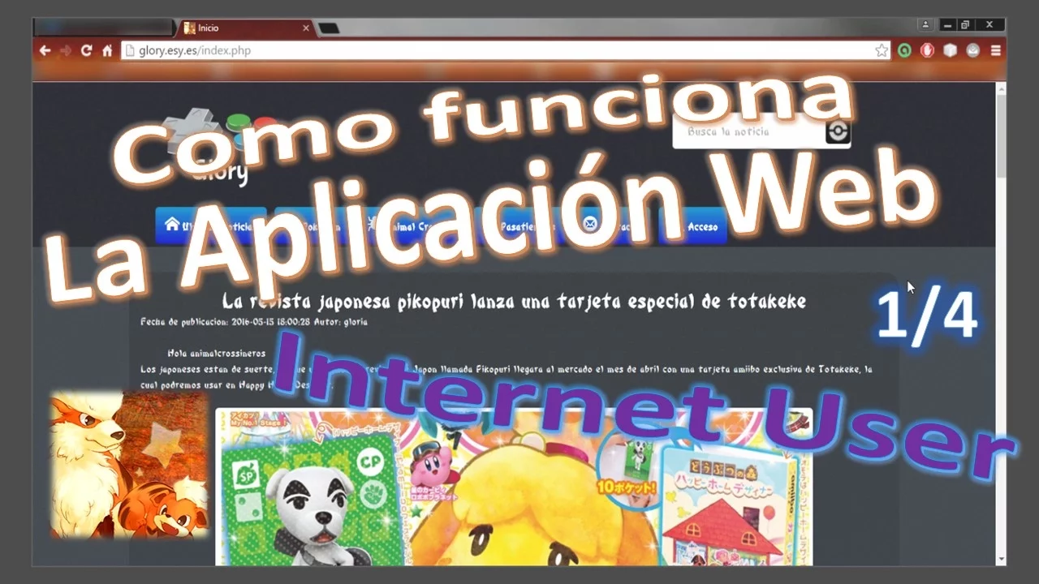Screen dimensions: 1039x584
Task: Go back using the browser back arrow
Action: pyautogui.click(x=45, y=50)
